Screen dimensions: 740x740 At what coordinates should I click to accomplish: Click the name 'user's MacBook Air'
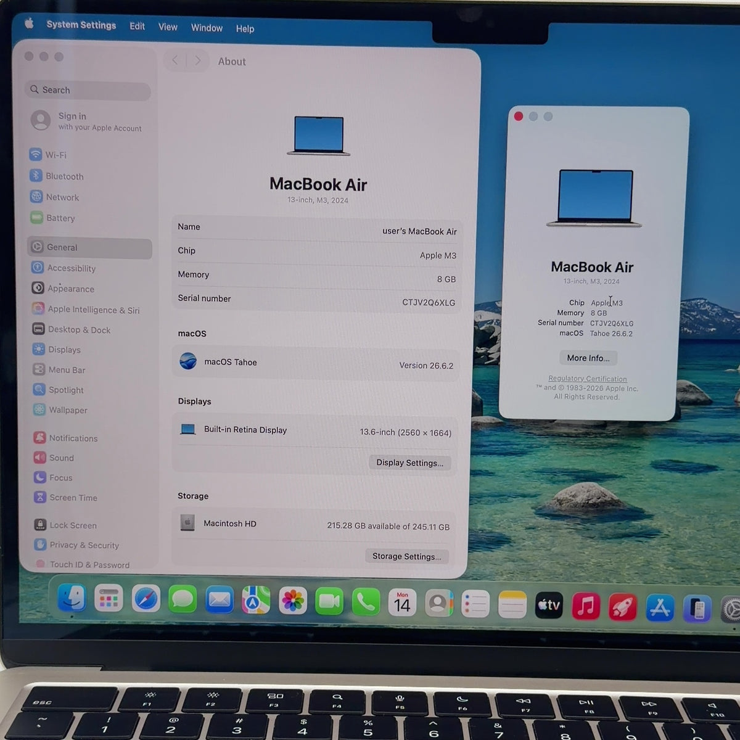click(419, 231)
